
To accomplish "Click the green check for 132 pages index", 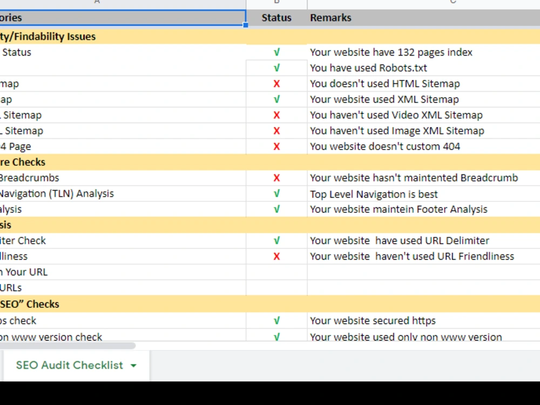I will [x=276, y=52].
